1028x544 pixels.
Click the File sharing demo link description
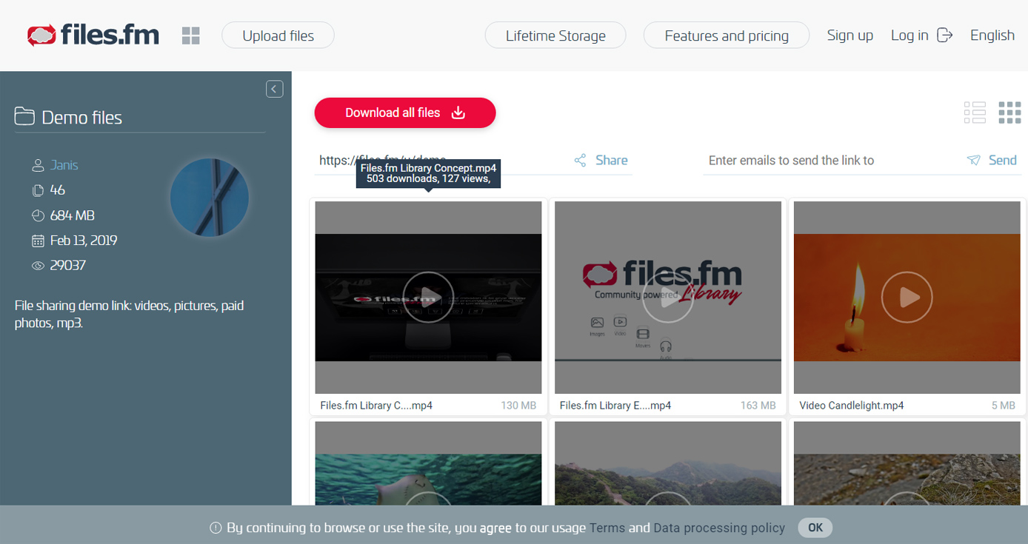(x=129, y=314)
